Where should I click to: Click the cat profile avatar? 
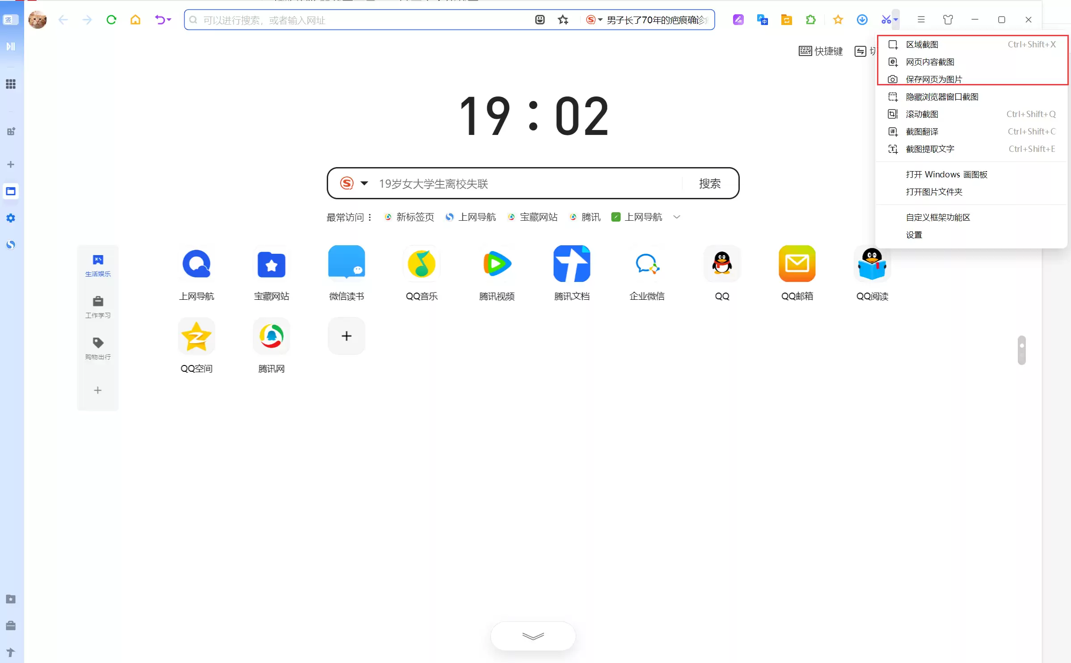tap(38, 20)
